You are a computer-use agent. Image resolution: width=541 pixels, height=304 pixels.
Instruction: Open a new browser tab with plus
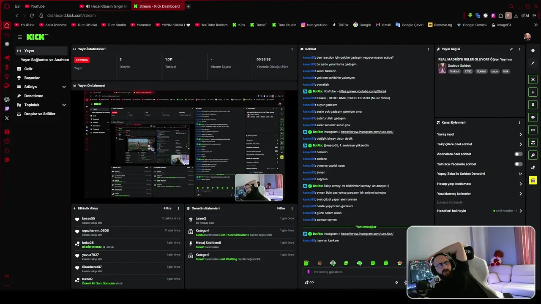[x=188, y=6]
